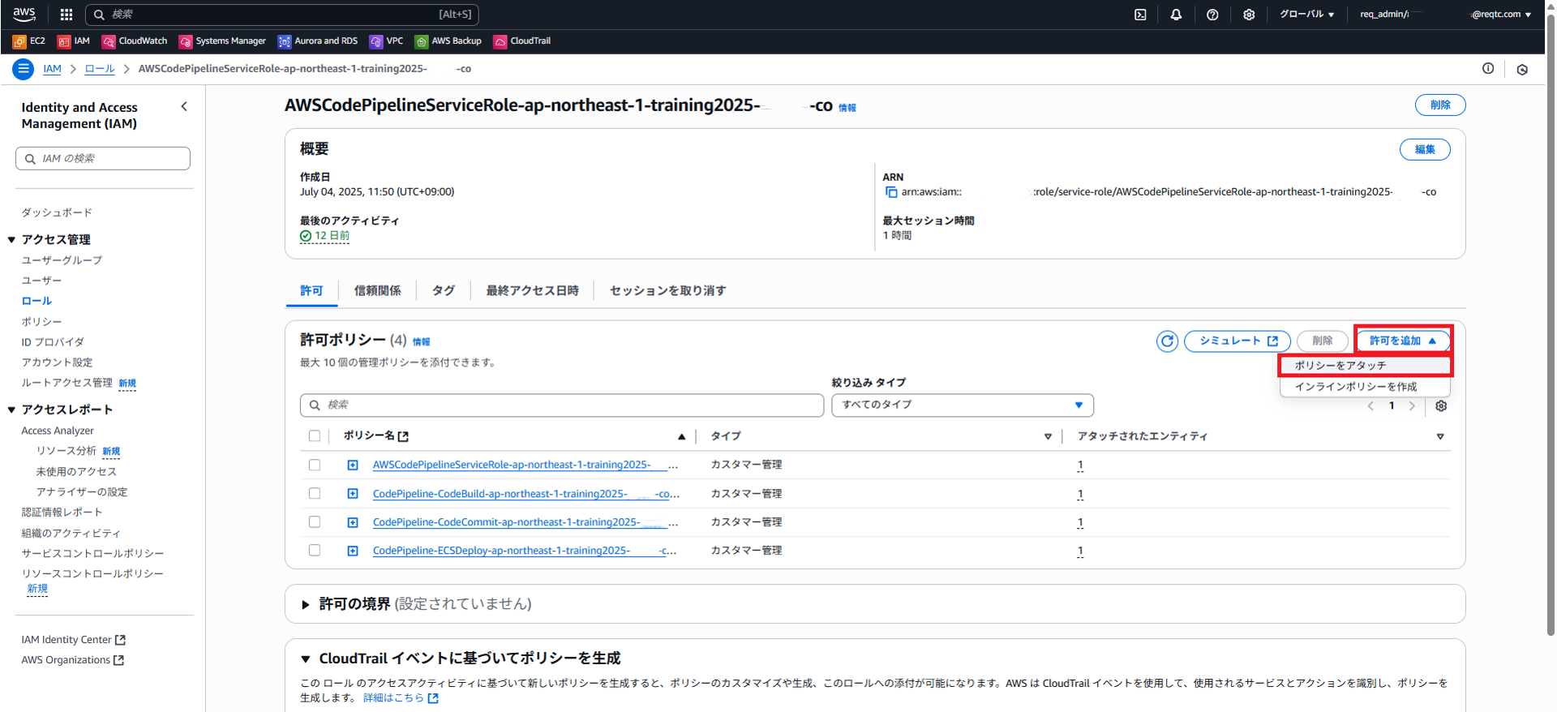Viewport: 1557px width, 712px height.
Task: Open EC2 favorite shortcut
Action: tap(29, 41)
